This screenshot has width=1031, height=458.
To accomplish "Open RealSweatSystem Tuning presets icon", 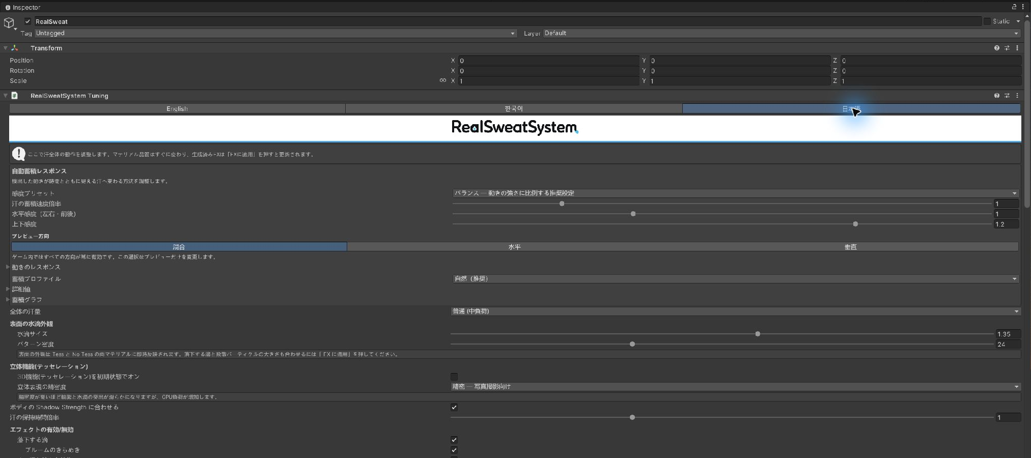I will click(x=1007, y=96).
